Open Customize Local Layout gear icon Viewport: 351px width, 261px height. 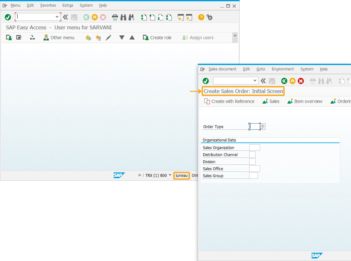(x=210, y=17)
